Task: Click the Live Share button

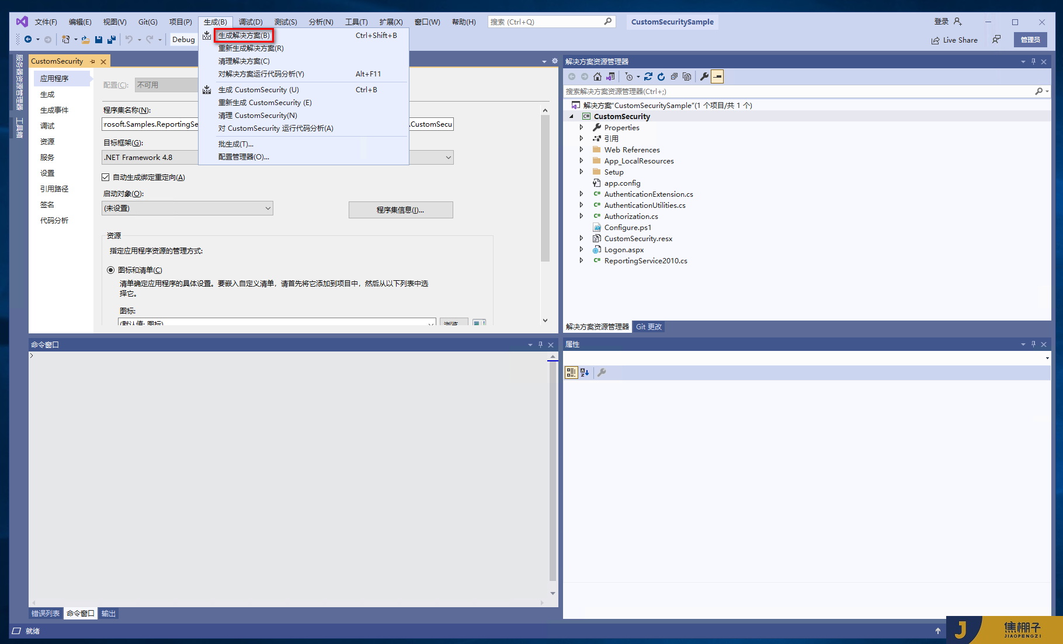Action: 954,40
